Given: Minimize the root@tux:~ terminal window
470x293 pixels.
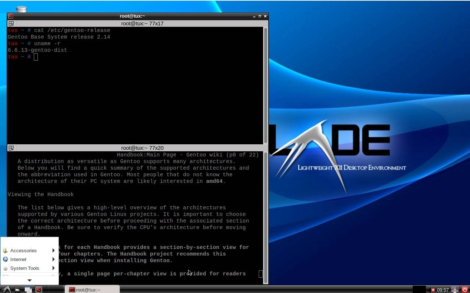Looking at the screenshot, I should click(x=254, y=16).
